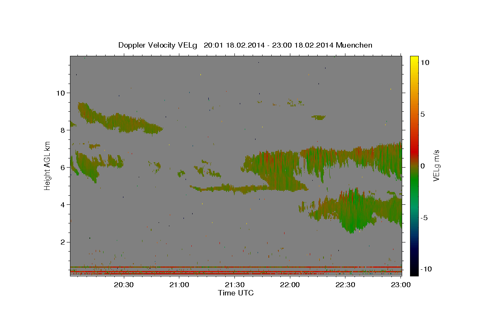Select the 21:30 time tick label
497x331 pixels.
(x=234, y=285)
